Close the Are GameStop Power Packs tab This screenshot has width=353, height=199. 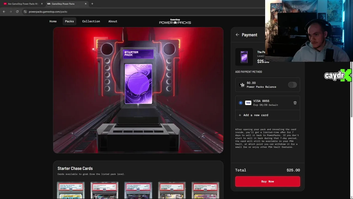tap(42, 4)
